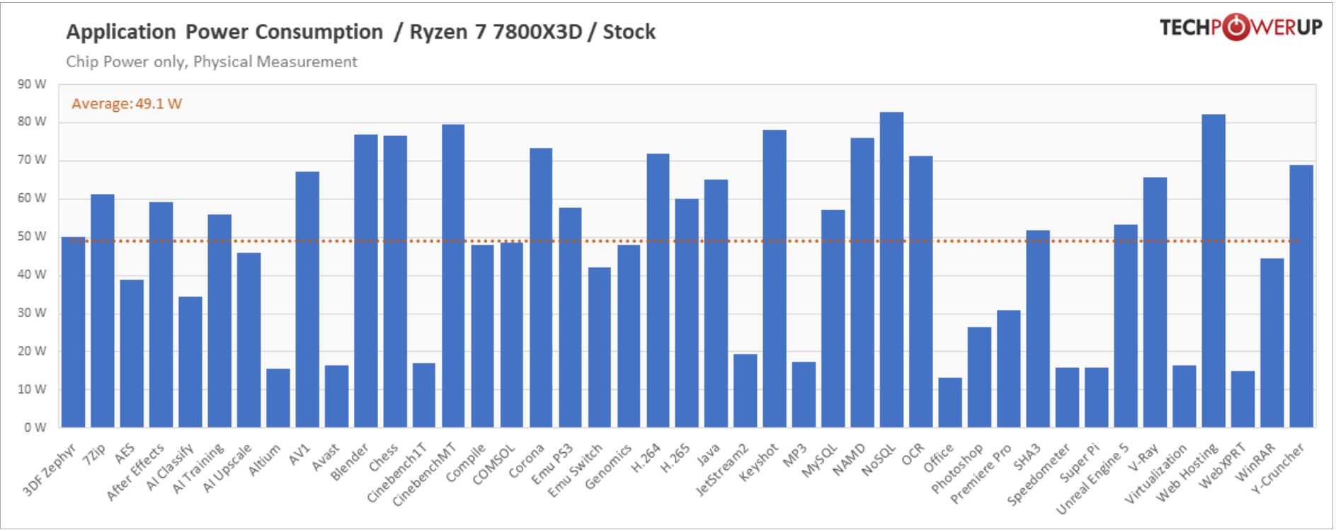Select the Corona bar
This screenshot has width=1336, height=530.
pyautogui.click(x=541, y=287)
